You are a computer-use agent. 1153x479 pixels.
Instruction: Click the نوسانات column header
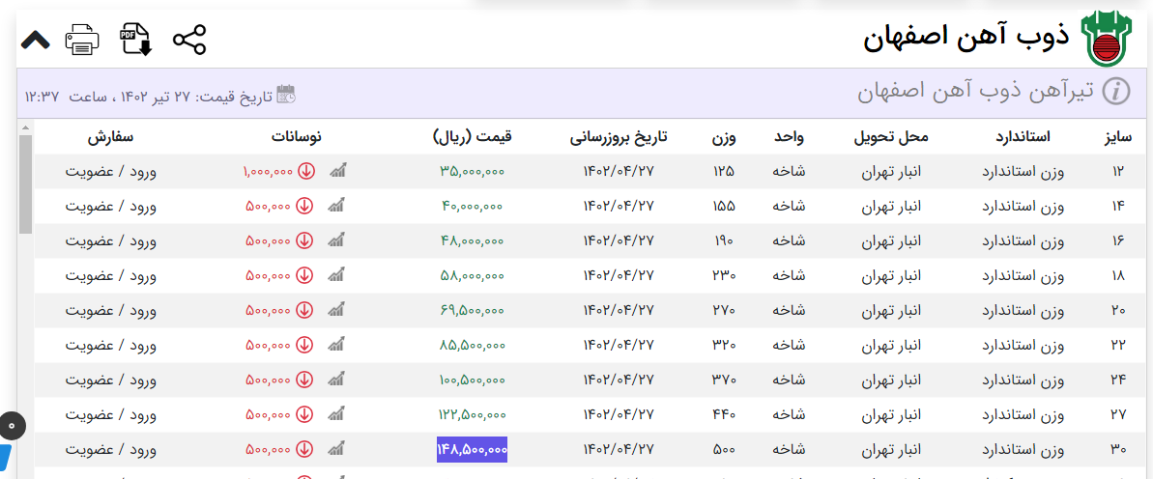pyautogui.click(x=294, y=137)
